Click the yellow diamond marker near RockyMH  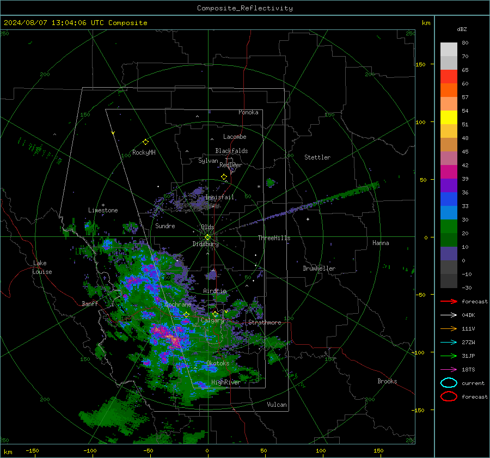tap(145, 142)
